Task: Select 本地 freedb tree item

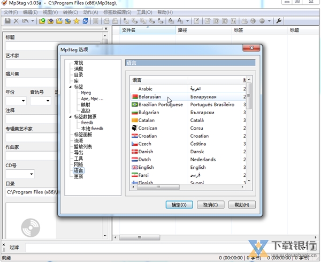Action: pyautogui.click(x=92, y=129)
